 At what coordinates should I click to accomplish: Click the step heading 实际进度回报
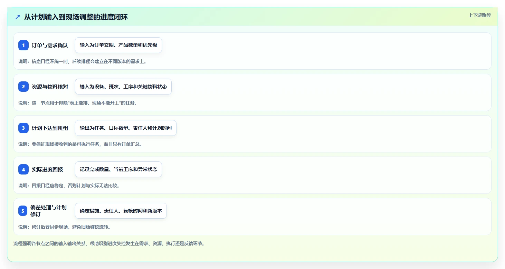coord(47,169)
